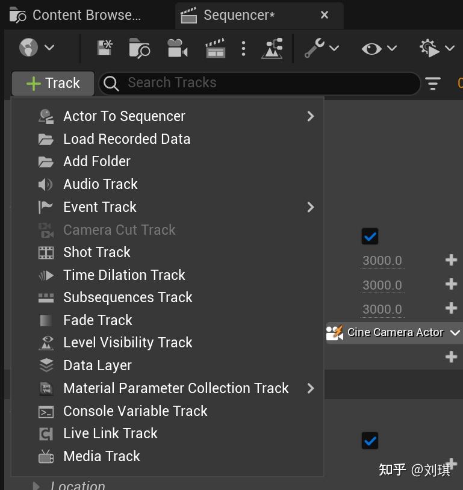Expand the Event Track submenu arrow
This screenshot has width=463, height=490.
coord(311,206)
